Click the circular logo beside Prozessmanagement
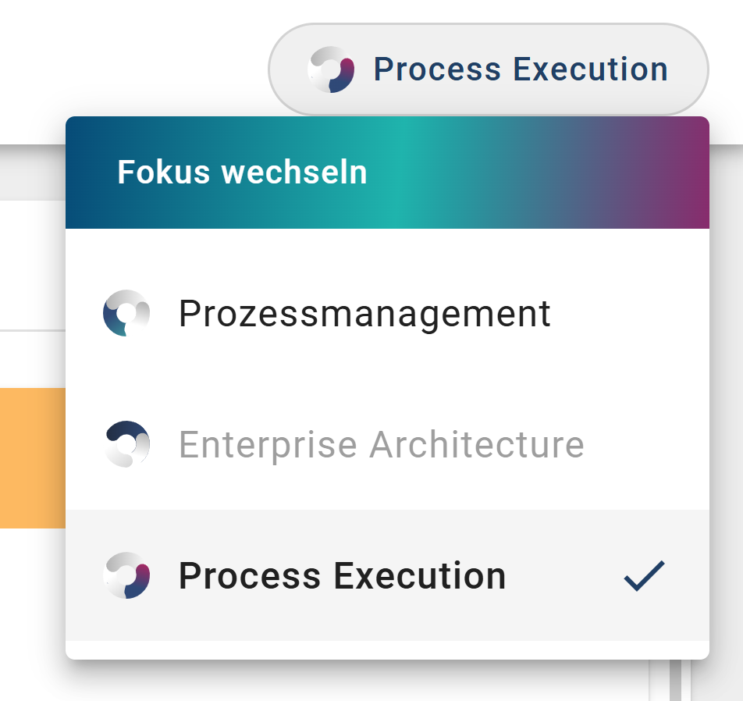Screen dimensions: 743x701 pos(127,312)
